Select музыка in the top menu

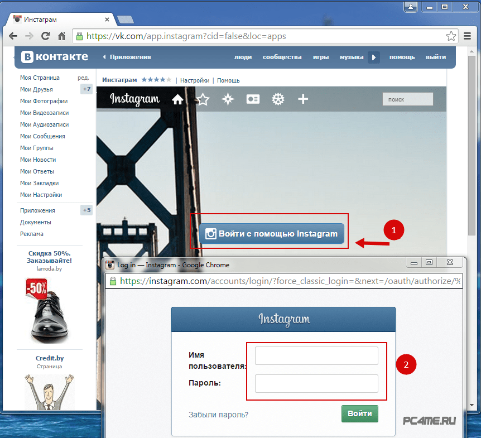[x=352, y=57]
